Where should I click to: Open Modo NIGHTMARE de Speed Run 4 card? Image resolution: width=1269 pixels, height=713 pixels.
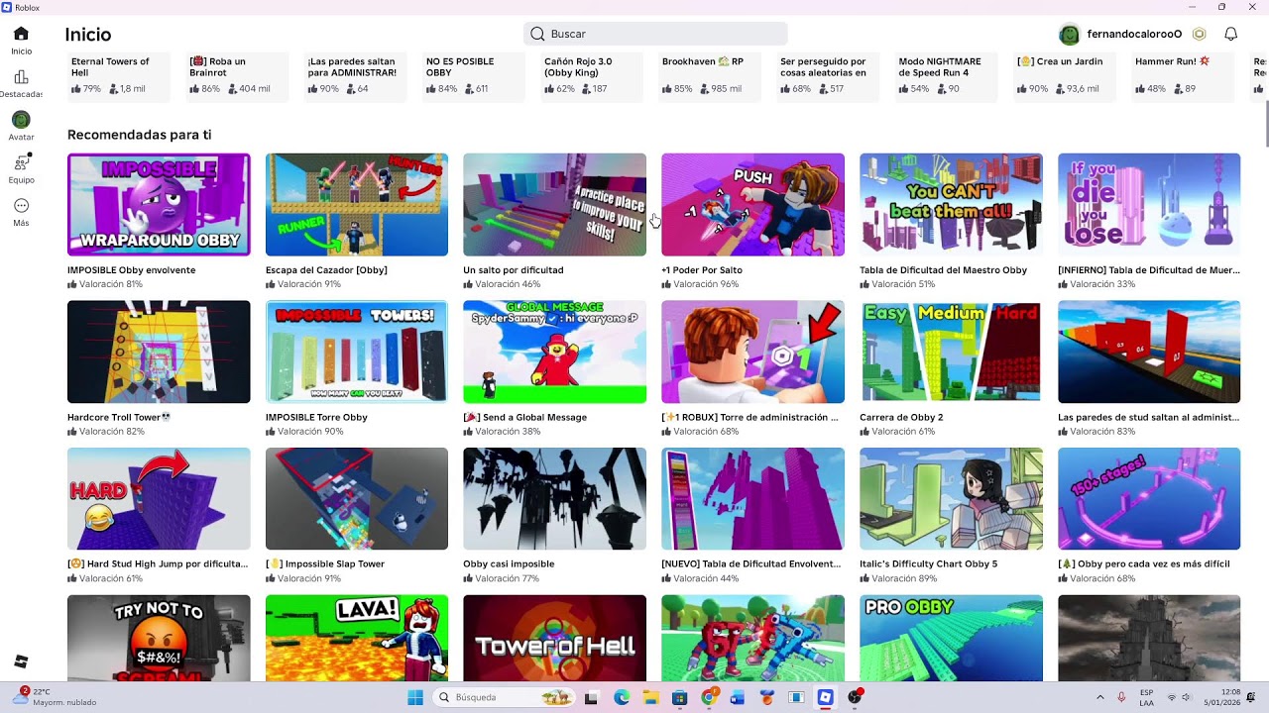pyautogui.click(x=947, y=76)
